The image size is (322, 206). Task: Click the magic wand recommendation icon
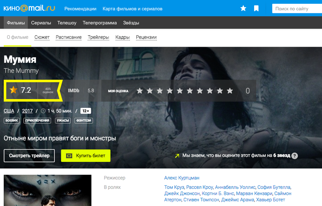tap(177, 156)
